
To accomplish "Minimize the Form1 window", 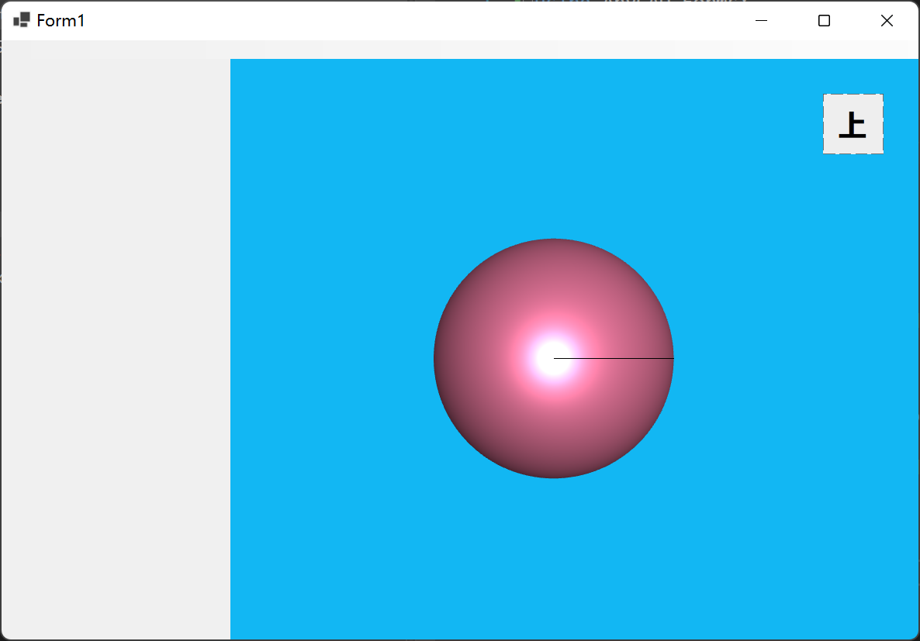I will coord(761,21).
